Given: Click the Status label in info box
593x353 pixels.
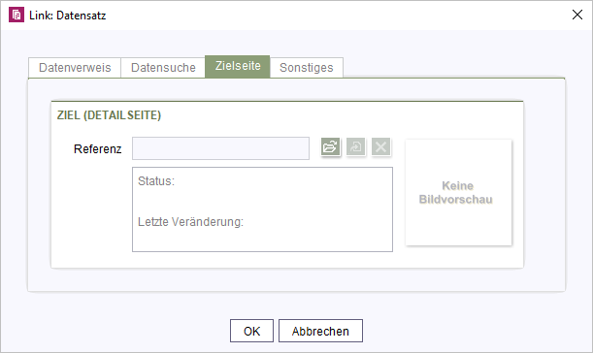Looking at the screenshot, I should point(156,181).
